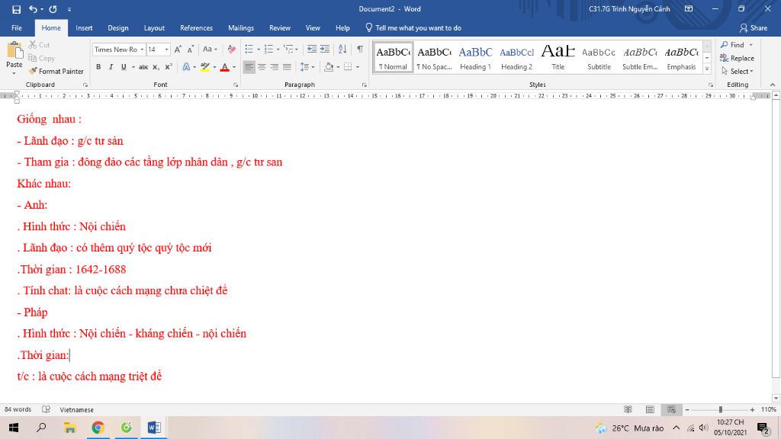Increase the paragraph indent

325,50
